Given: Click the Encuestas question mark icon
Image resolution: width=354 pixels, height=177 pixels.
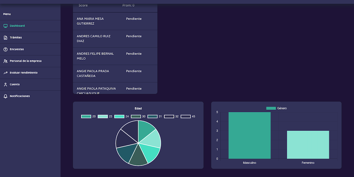Looking at the screenshot, I should pos(6,49).
